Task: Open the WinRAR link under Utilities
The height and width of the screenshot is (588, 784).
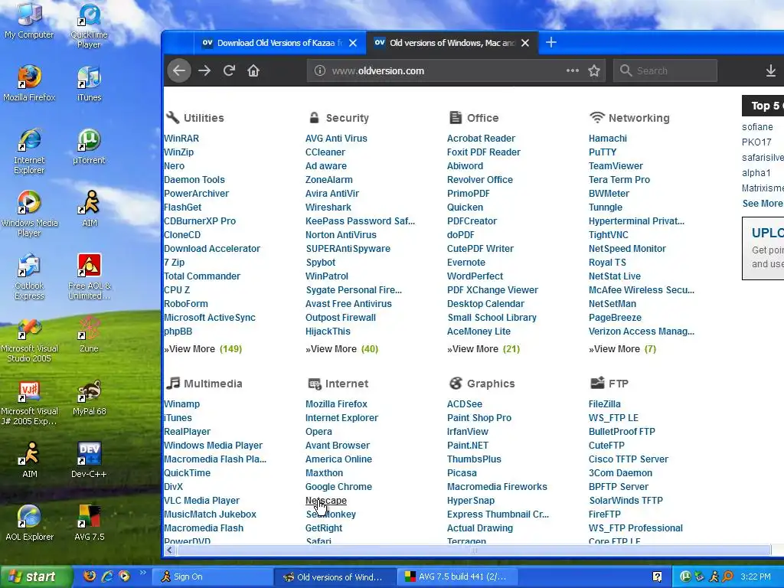Action: coord(181,139)
